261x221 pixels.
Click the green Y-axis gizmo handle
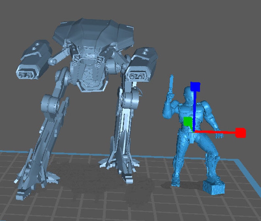coord(188,121)
